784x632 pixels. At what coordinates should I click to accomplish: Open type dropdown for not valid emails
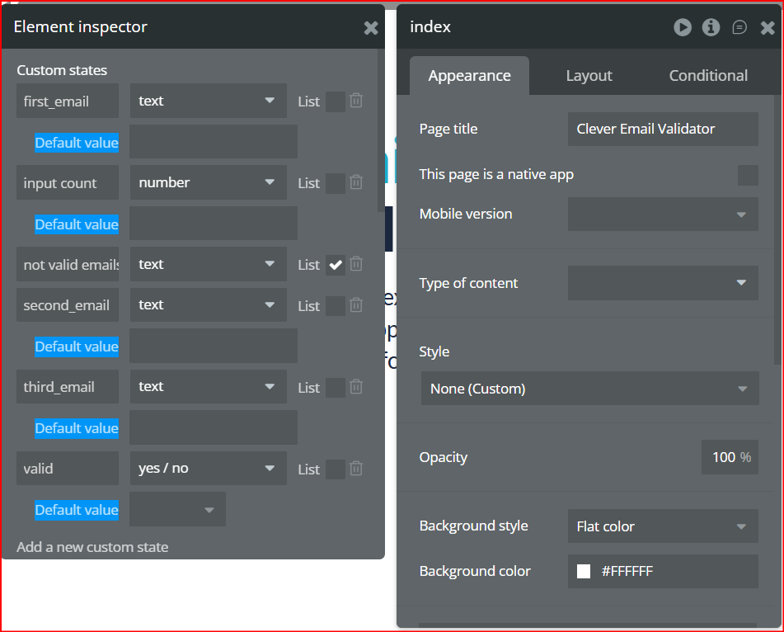(x=209, y=264)
